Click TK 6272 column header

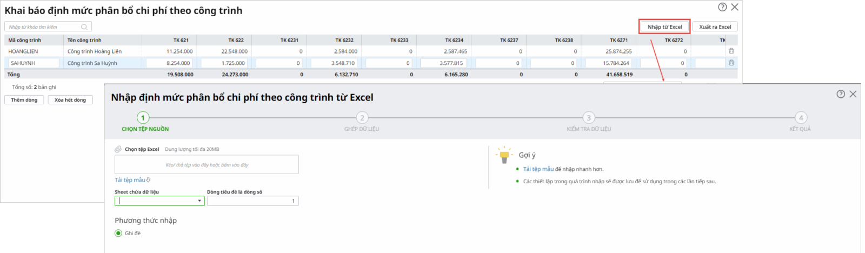664,40
